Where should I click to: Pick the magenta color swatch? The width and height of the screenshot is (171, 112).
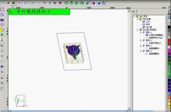pyautogui.click(x=169, y=50)
